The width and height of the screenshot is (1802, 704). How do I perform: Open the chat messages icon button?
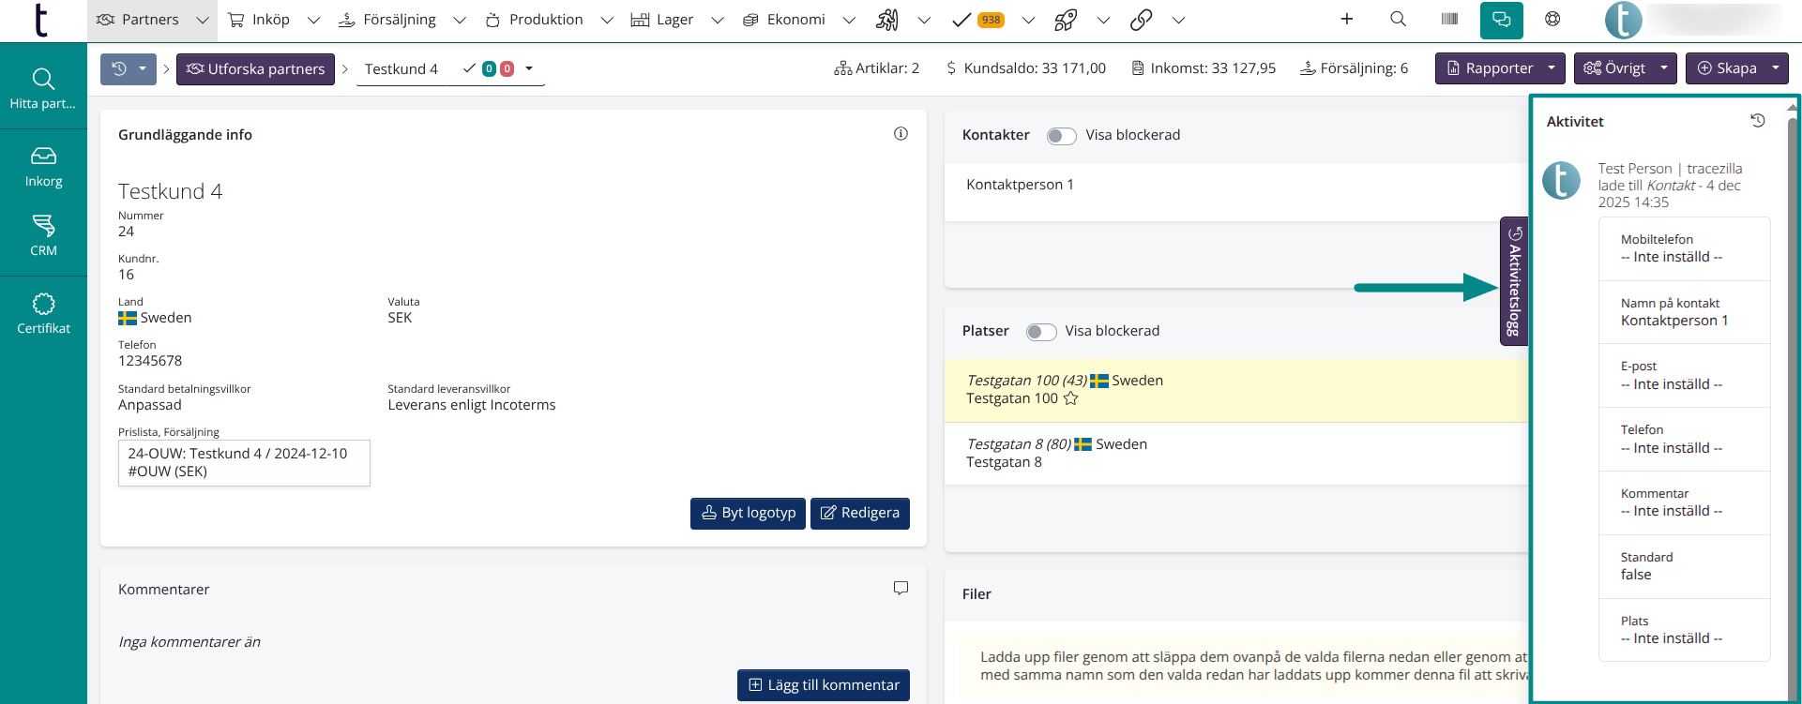1501,20
